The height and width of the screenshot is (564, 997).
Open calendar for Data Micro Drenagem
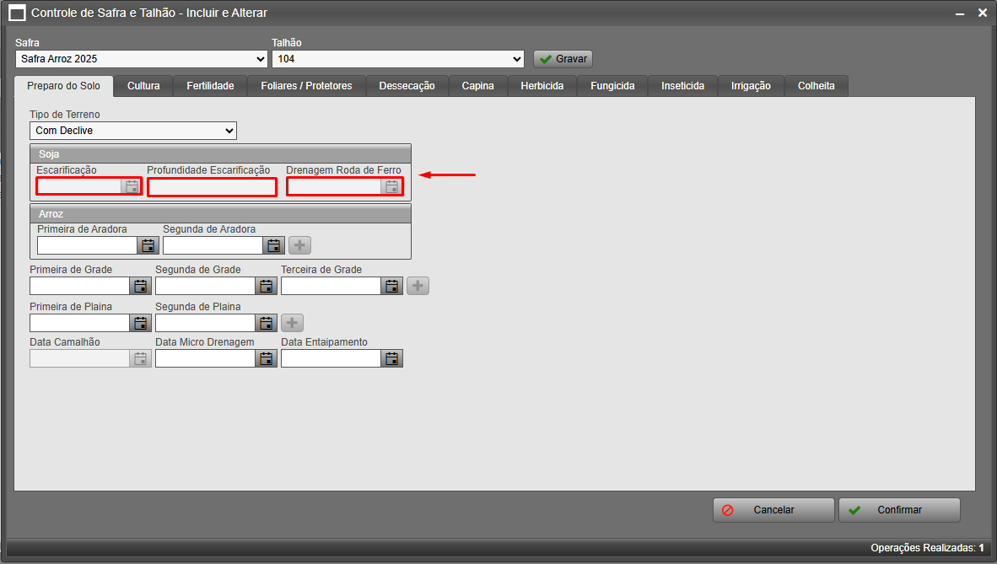(x=266, y=358)
